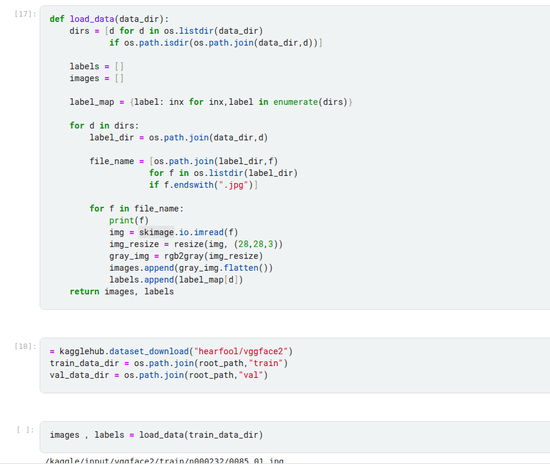Viewport: 550px width, 465px height.
Task: Click the 'img_resize = resize(img, (28,28,3))' line
Action: coord(196,245)
